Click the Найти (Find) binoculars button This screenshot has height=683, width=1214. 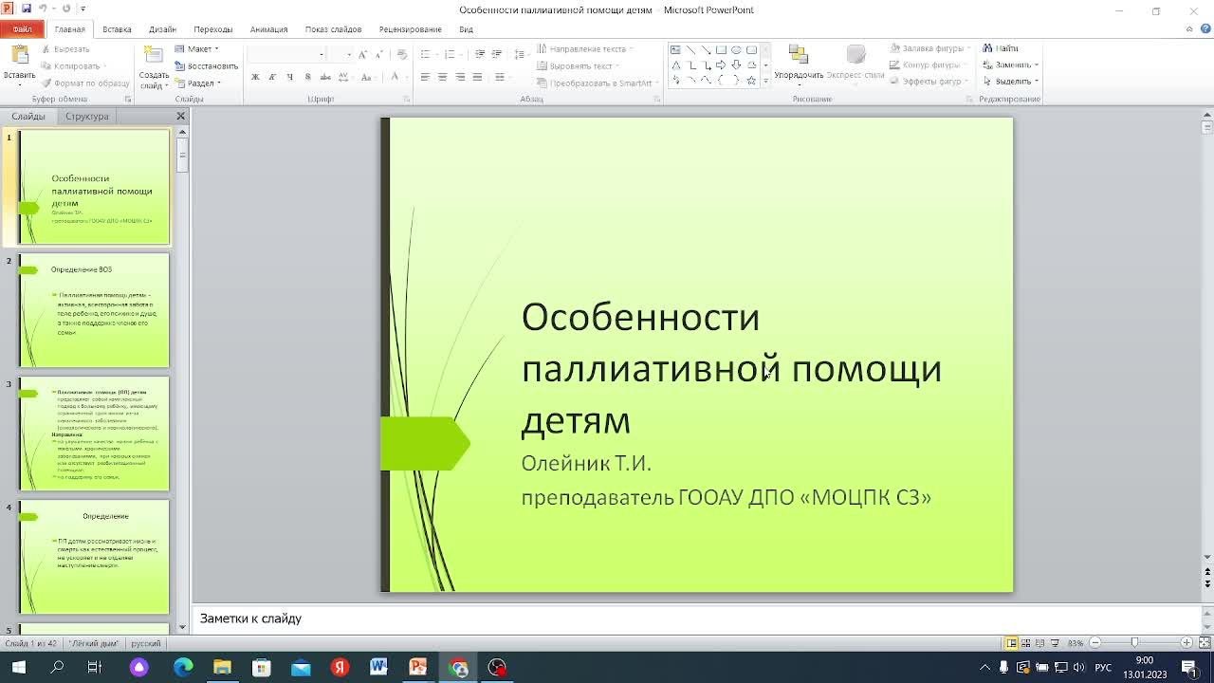[1000, 48]
